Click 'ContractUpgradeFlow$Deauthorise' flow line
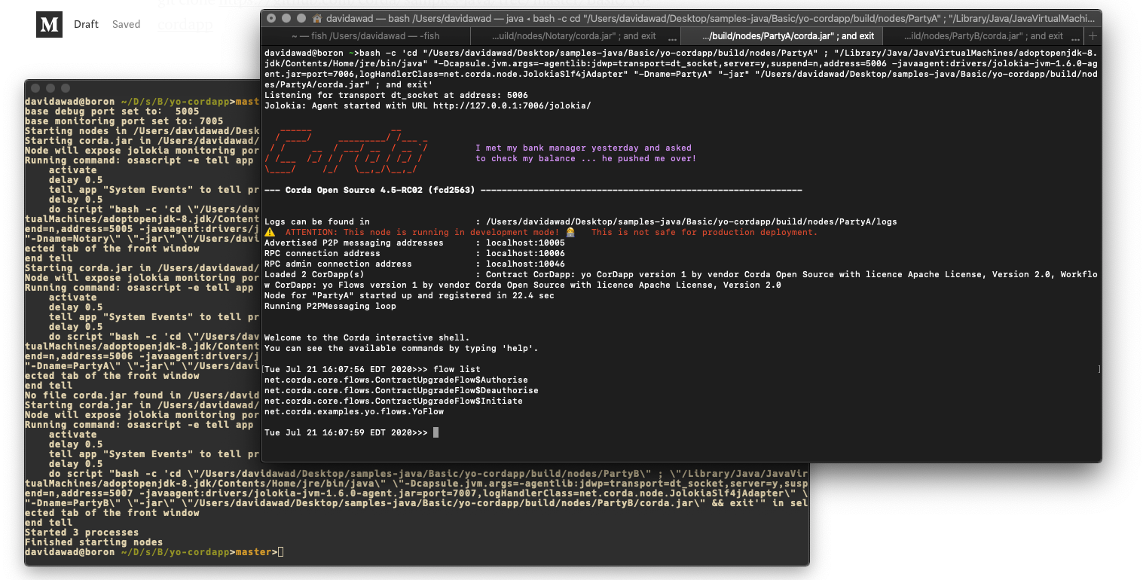 coord(402,390)
